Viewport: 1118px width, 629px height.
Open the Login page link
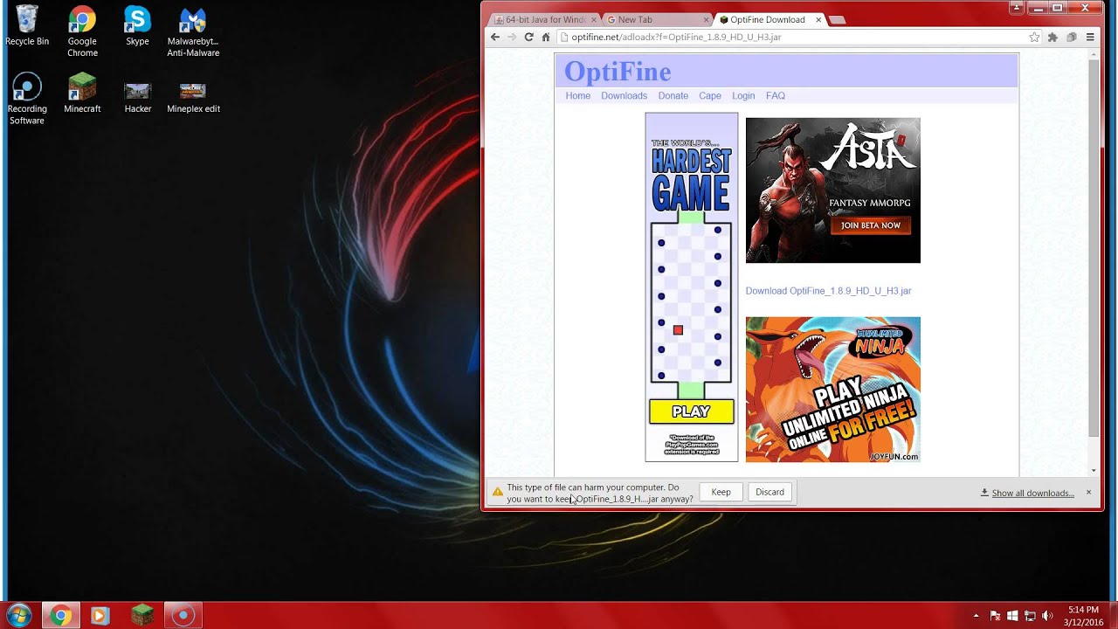[x=743, y=95]
